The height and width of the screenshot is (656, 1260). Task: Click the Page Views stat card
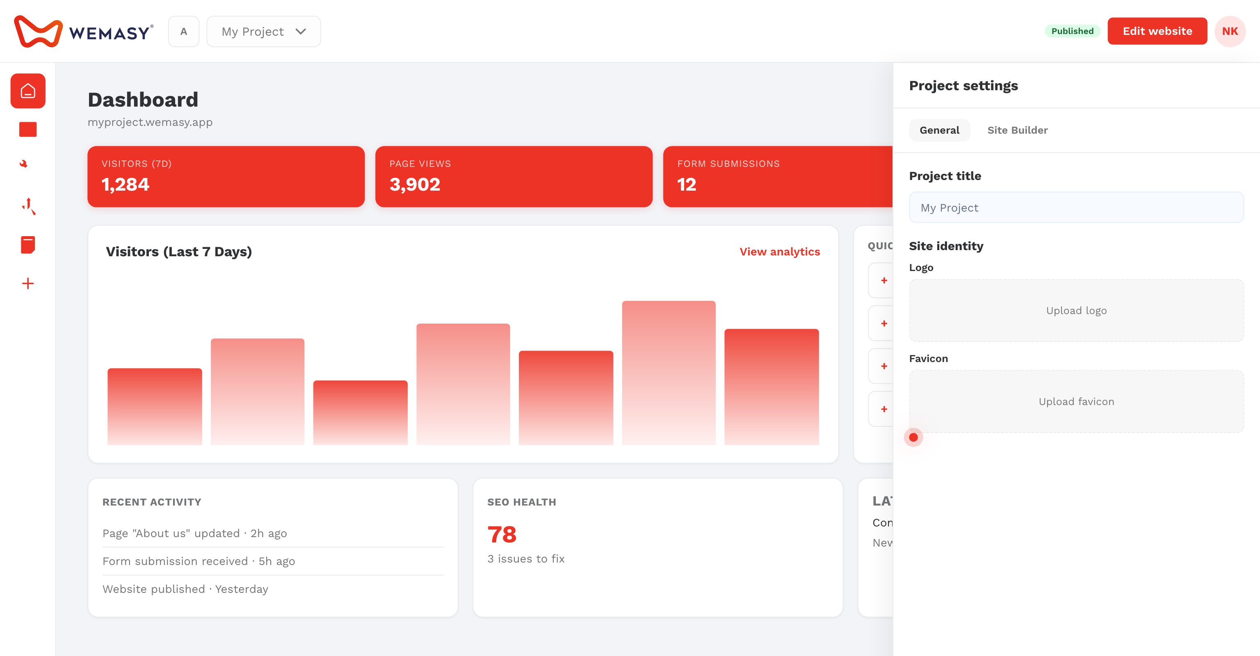point(514,176)
